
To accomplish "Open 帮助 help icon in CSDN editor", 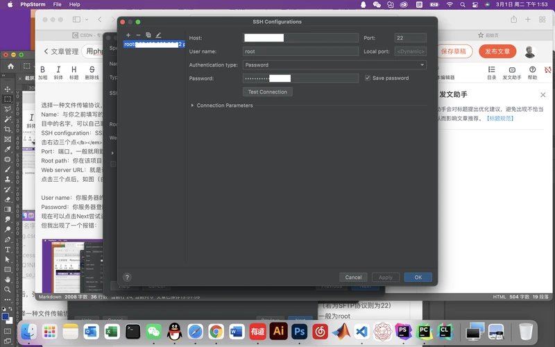I will (x=532, y=73).
